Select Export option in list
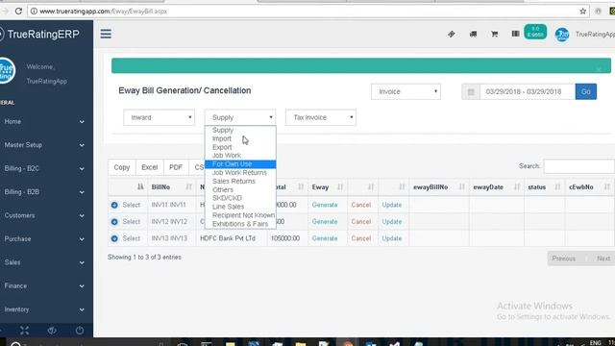615x346 pixels. point(240,147)
